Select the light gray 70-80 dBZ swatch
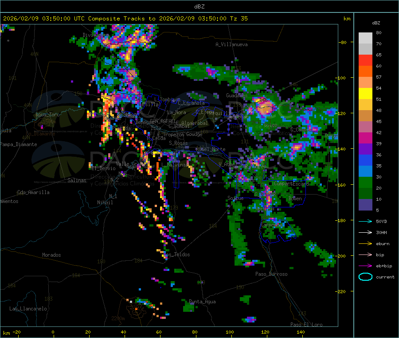Screen dimensions: 399x338 365,38
